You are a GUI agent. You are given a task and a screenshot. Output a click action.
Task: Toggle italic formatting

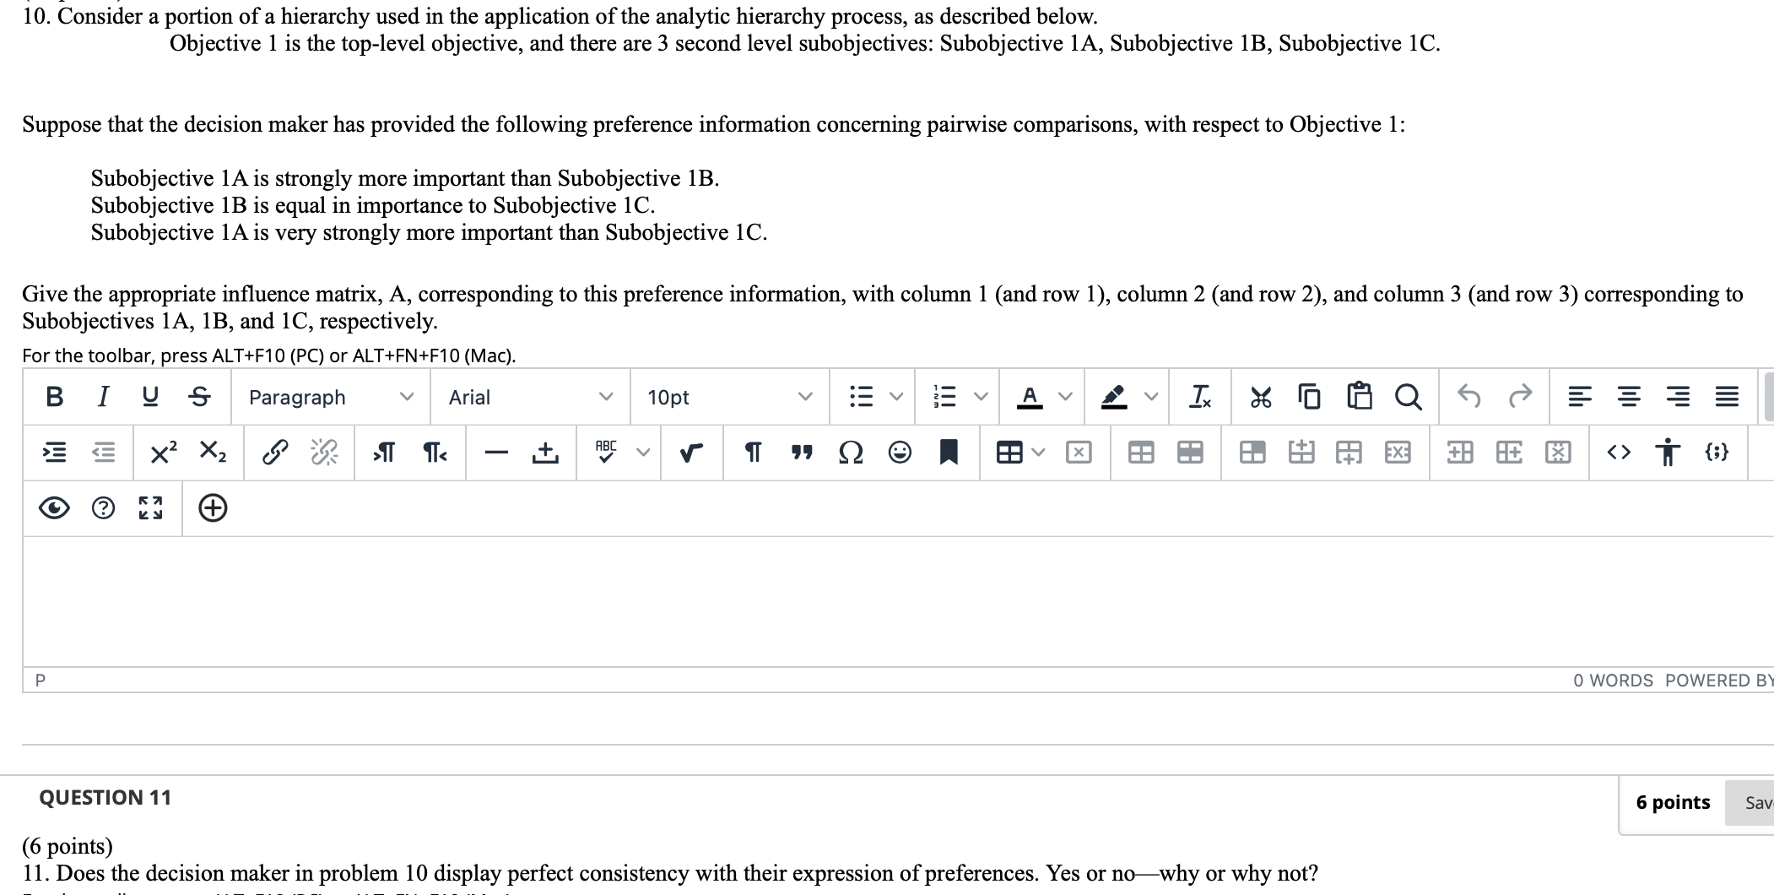[x=103, y=397]
